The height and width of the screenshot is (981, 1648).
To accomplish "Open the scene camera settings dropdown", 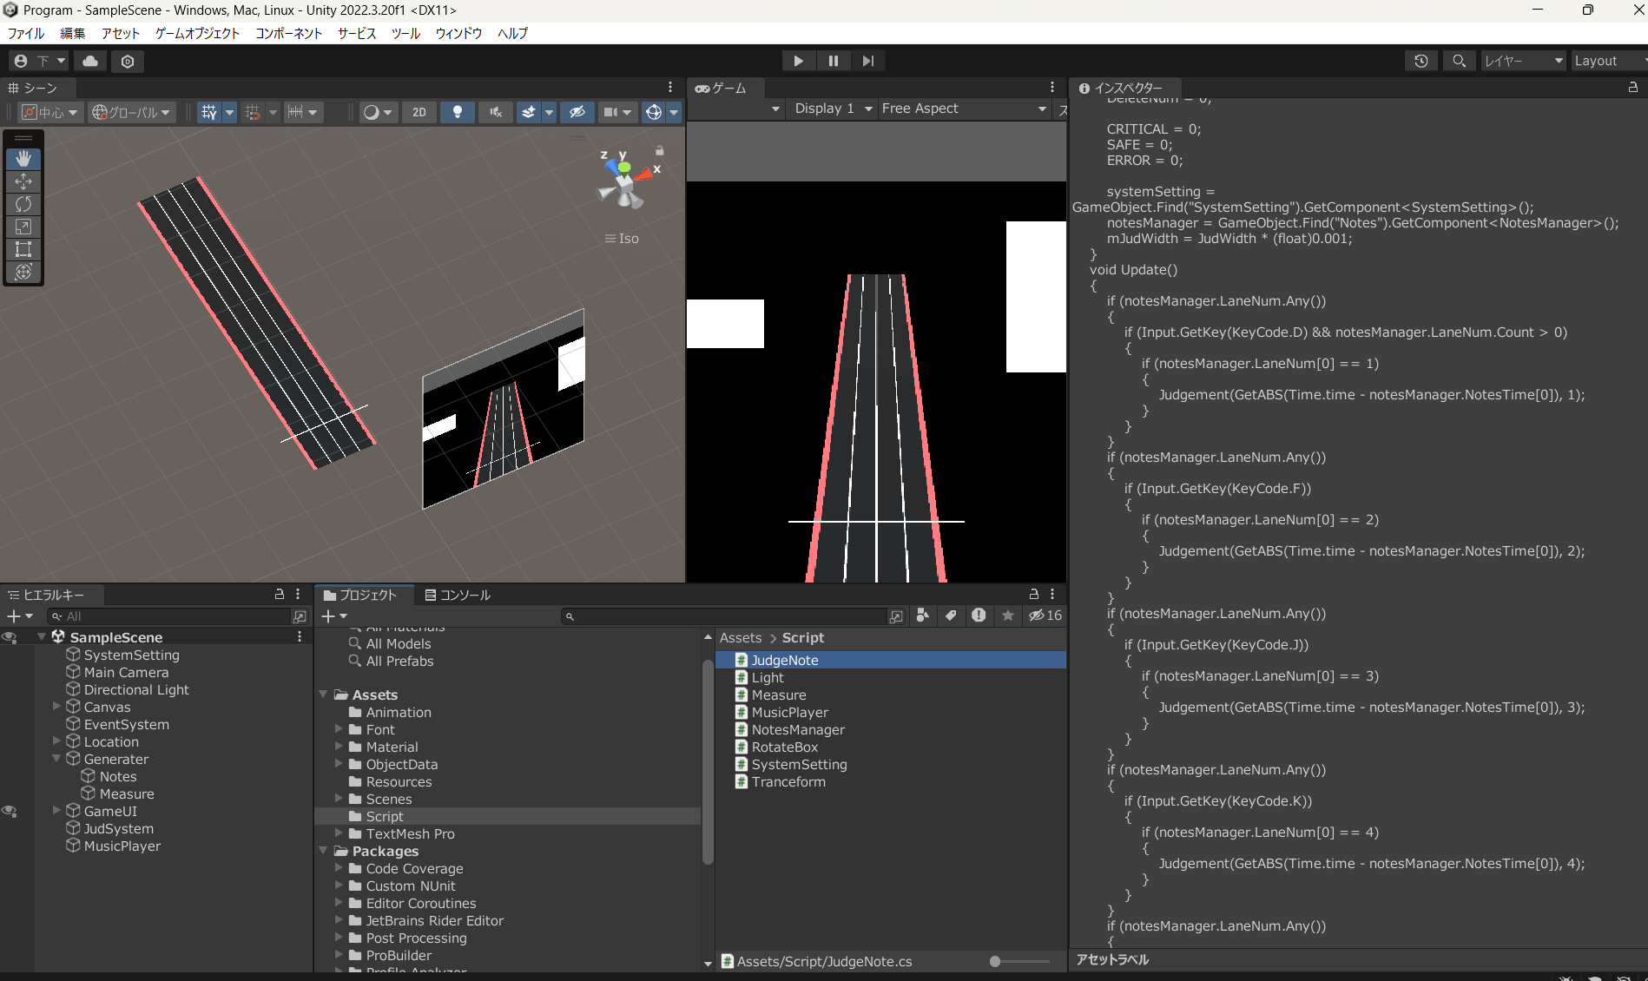I will [616, 112].
